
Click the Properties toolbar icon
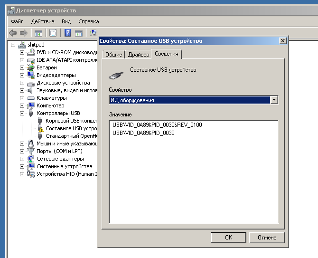click(x=53, y=33)
